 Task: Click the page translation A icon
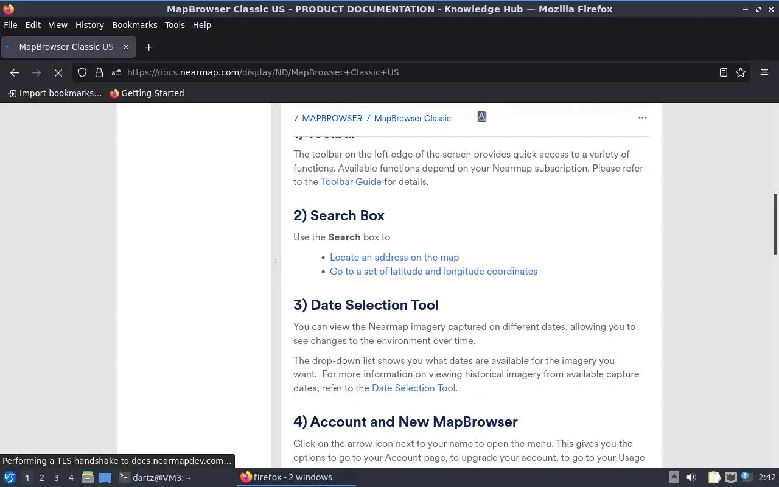[x=481, y=116]
